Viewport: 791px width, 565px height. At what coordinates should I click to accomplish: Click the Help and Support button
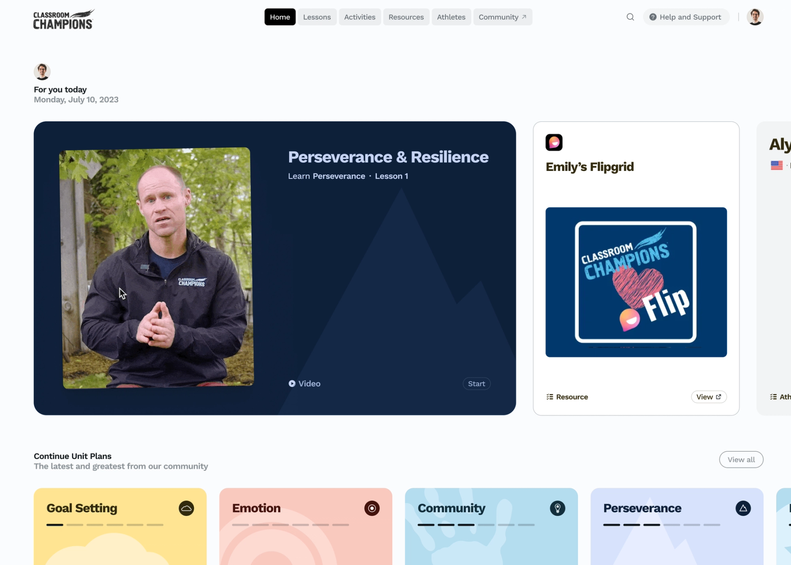pyautogui.click(x=686, y=17)
